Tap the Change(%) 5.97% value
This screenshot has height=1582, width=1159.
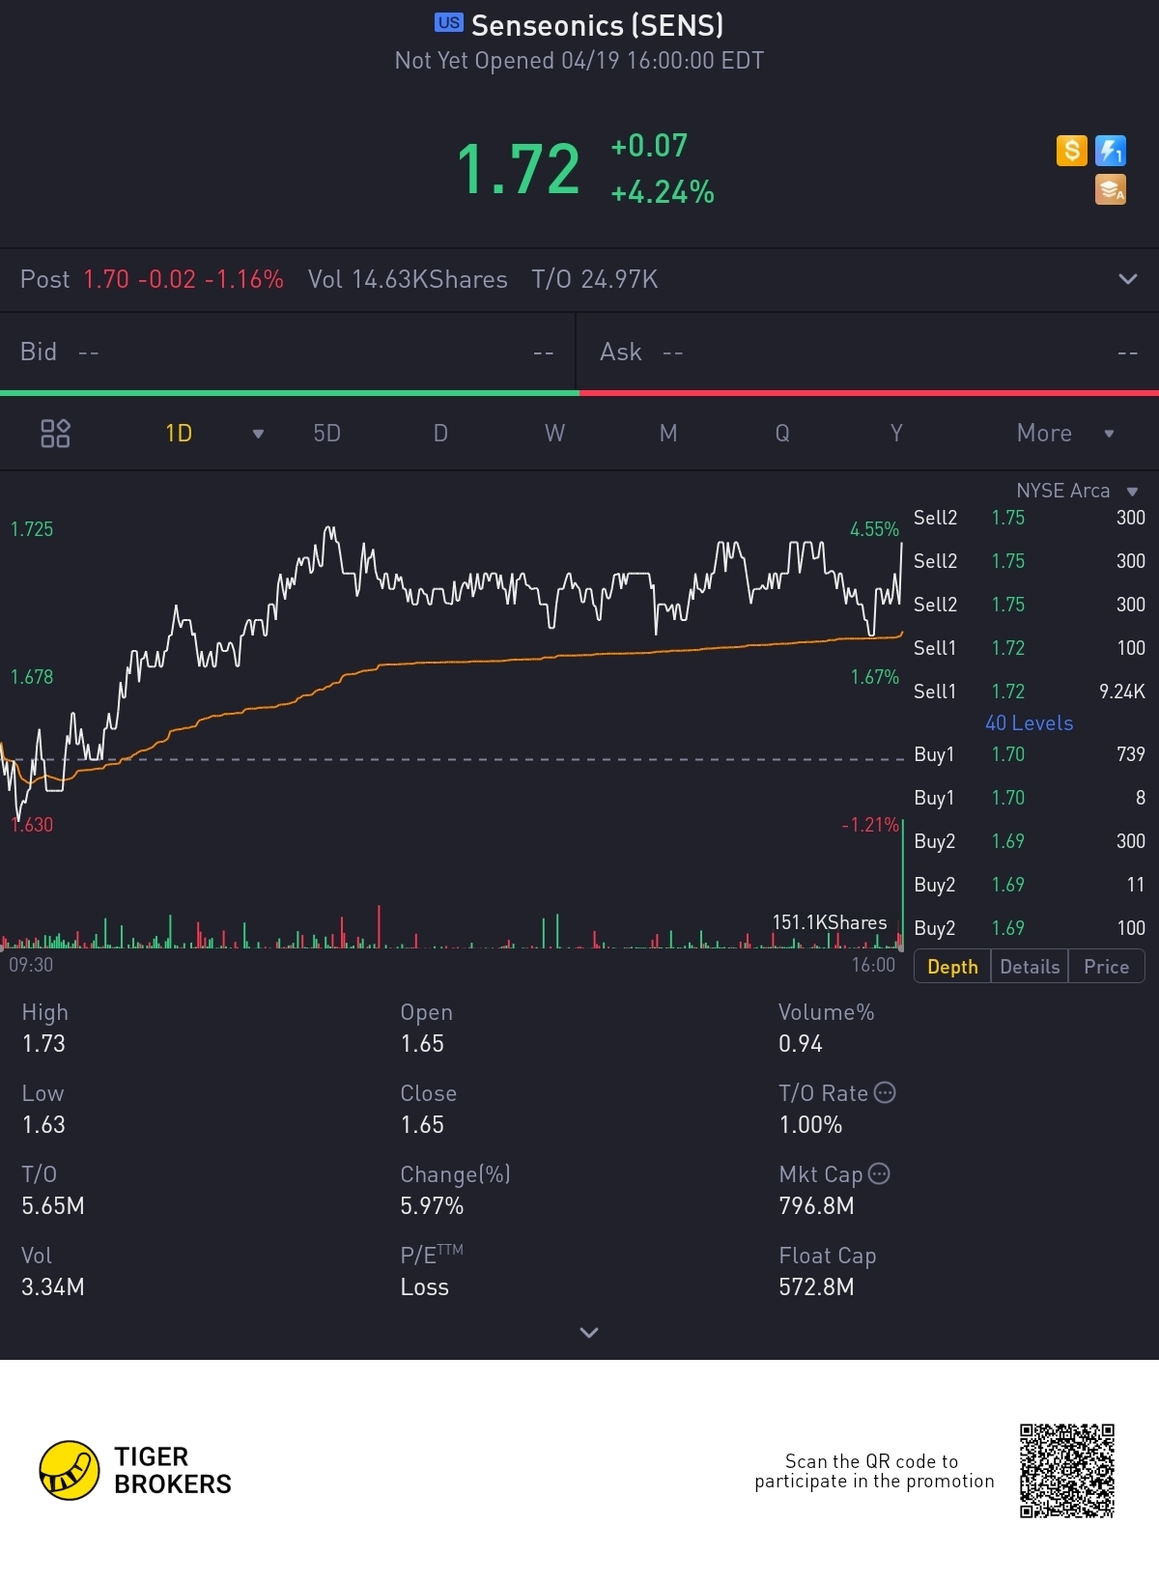coord(432,1206)
